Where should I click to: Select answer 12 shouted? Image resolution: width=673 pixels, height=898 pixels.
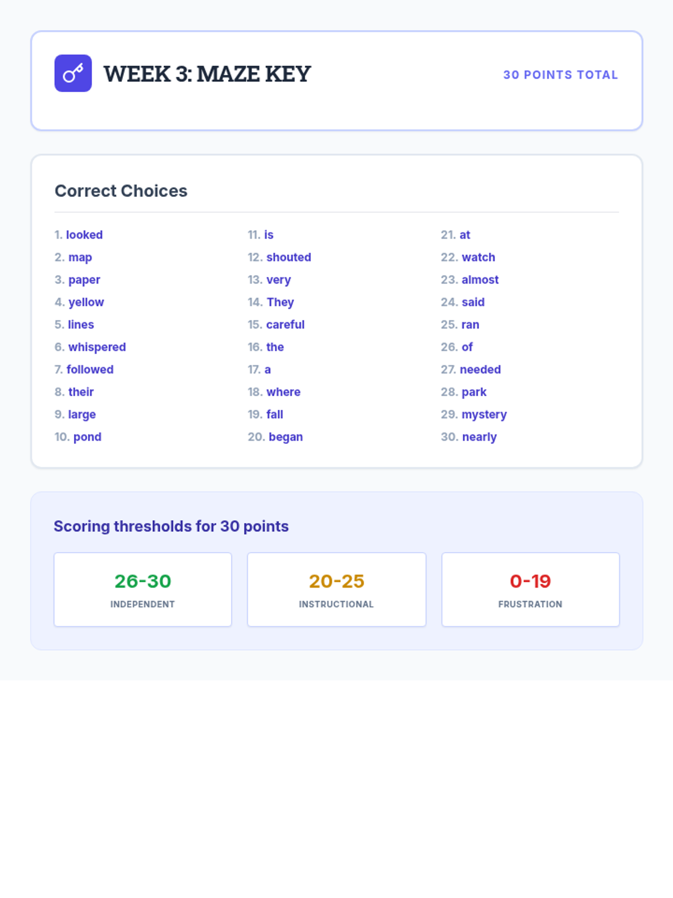[x=280, y=257]
